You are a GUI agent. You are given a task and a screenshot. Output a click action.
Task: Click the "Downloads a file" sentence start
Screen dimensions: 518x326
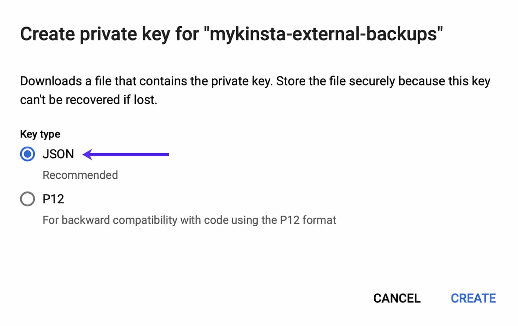click(66, 81)
